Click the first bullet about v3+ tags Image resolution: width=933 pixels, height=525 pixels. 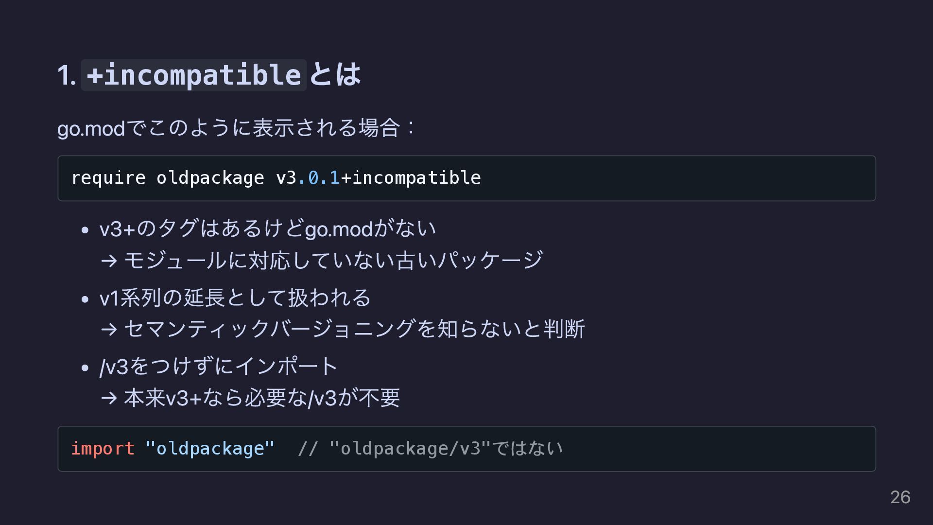pyautogui.click(x=268, y=228)
